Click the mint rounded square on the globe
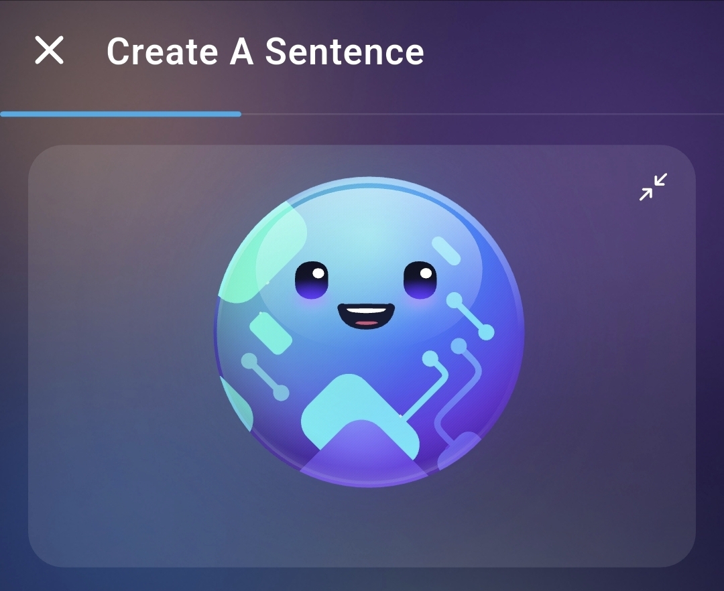This screenshot has height=591, width=724. tap(271, 333)
